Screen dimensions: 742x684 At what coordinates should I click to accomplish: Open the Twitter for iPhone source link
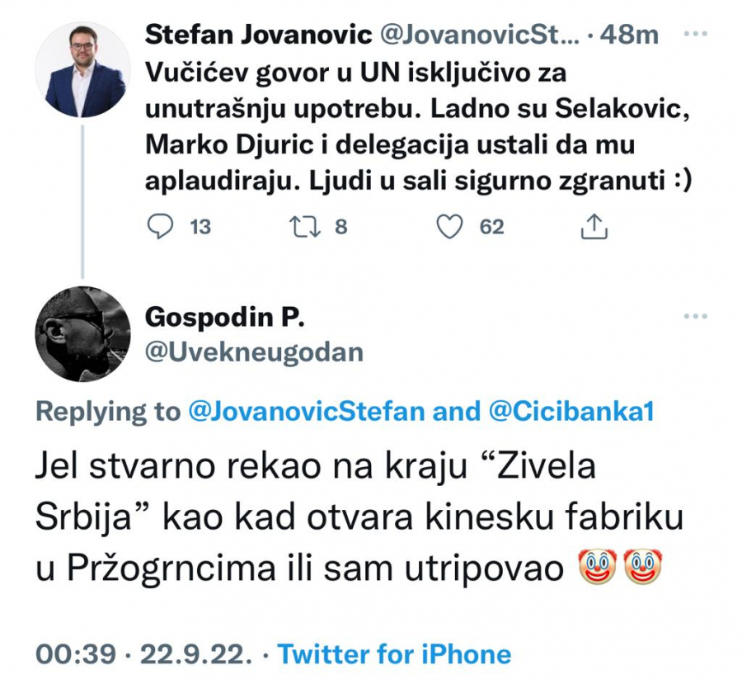click(x=394, y=655)
